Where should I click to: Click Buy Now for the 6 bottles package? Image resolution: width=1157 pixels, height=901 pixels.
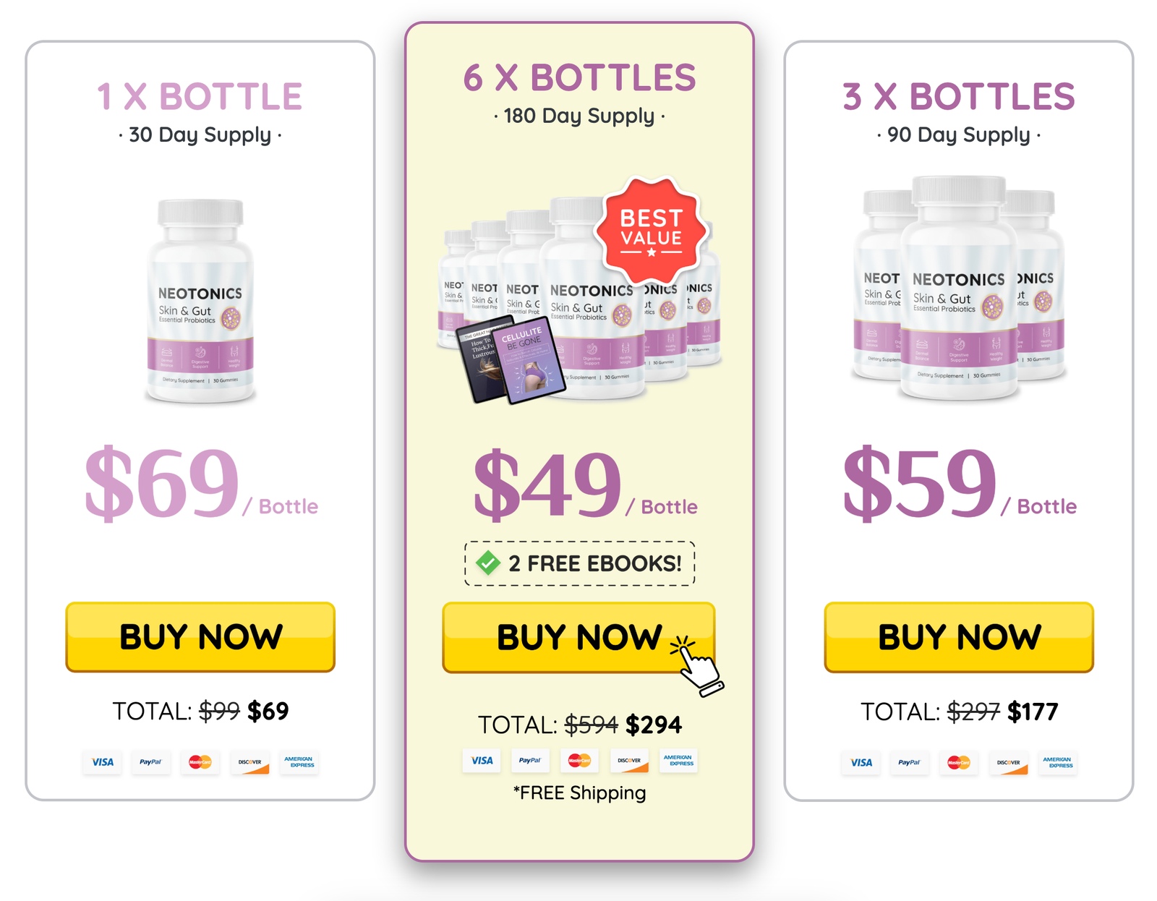click(x=578, y=637)
